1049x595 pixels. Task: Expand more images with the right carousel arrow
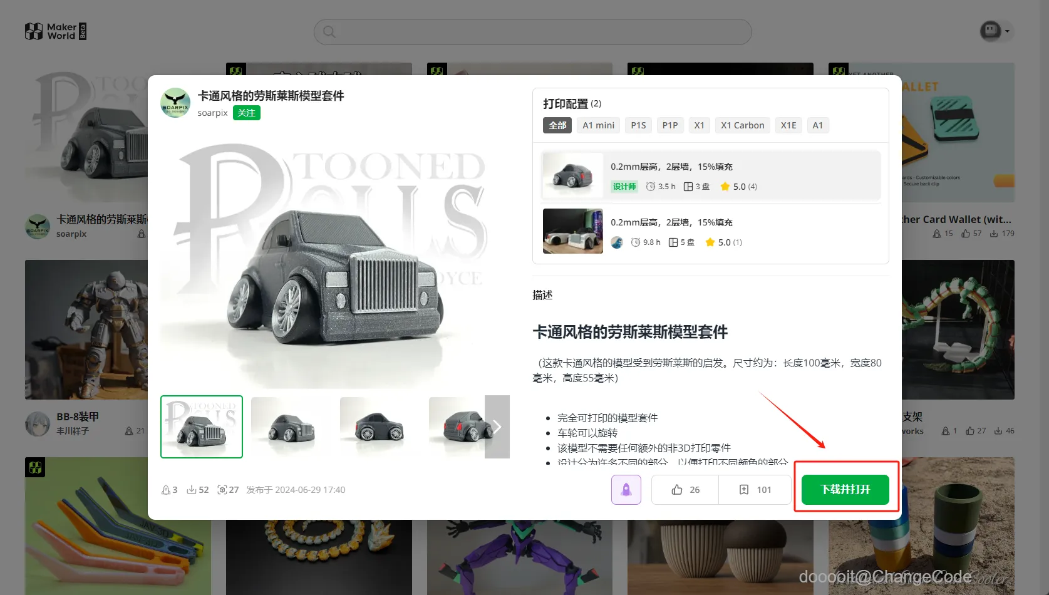(497, 427)
